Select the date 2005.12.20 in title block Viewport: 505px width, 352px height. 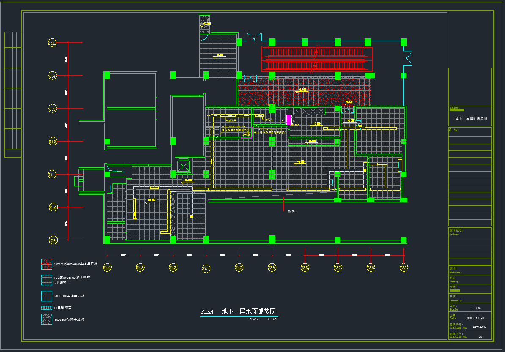click(475, 318)
